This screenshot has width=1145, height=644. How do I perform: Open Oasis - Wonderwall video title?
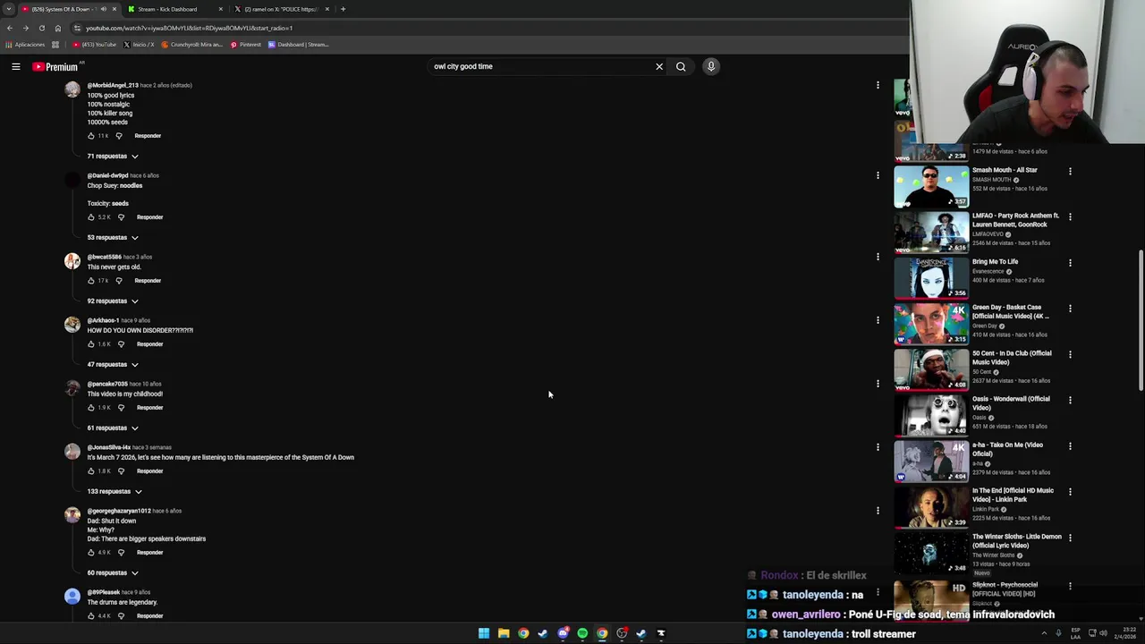1011,403
